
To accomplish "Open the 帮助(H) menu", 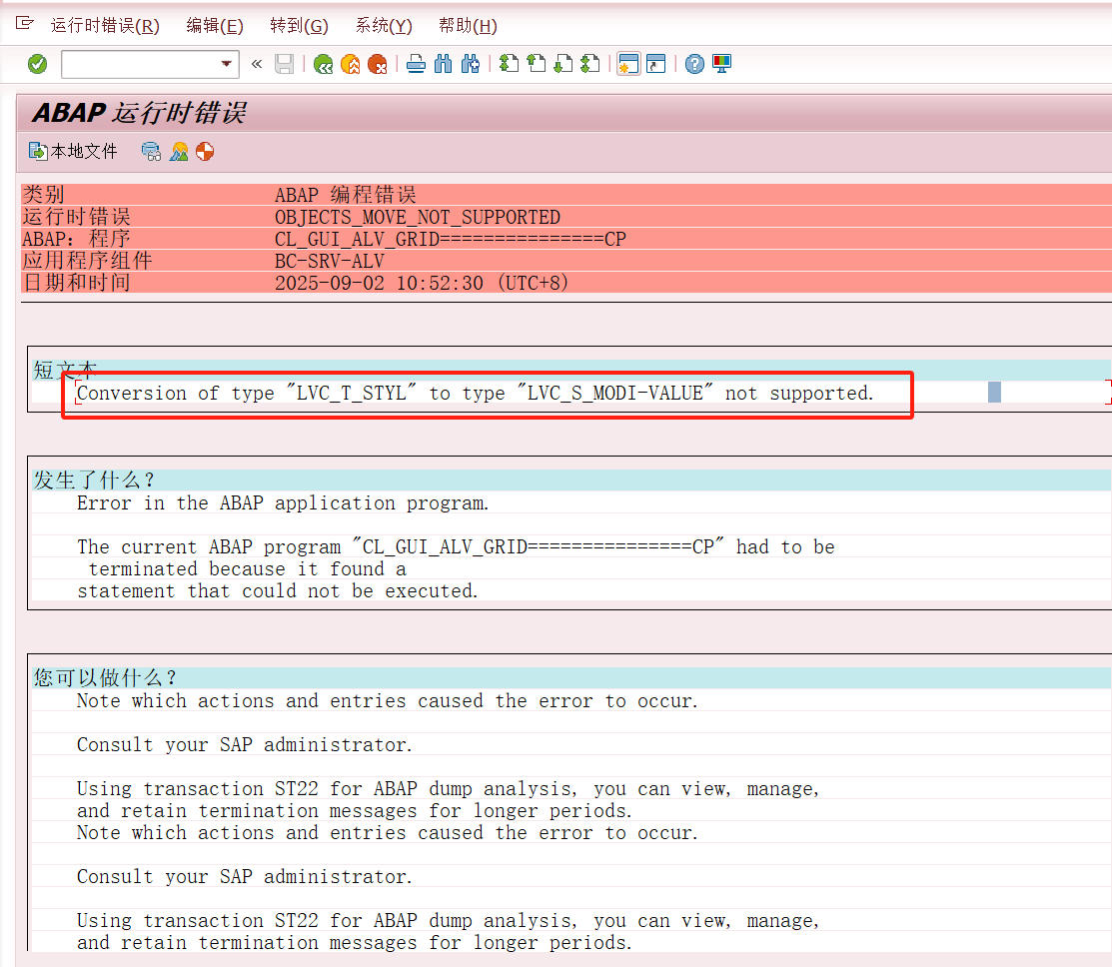I will [468, 26].
